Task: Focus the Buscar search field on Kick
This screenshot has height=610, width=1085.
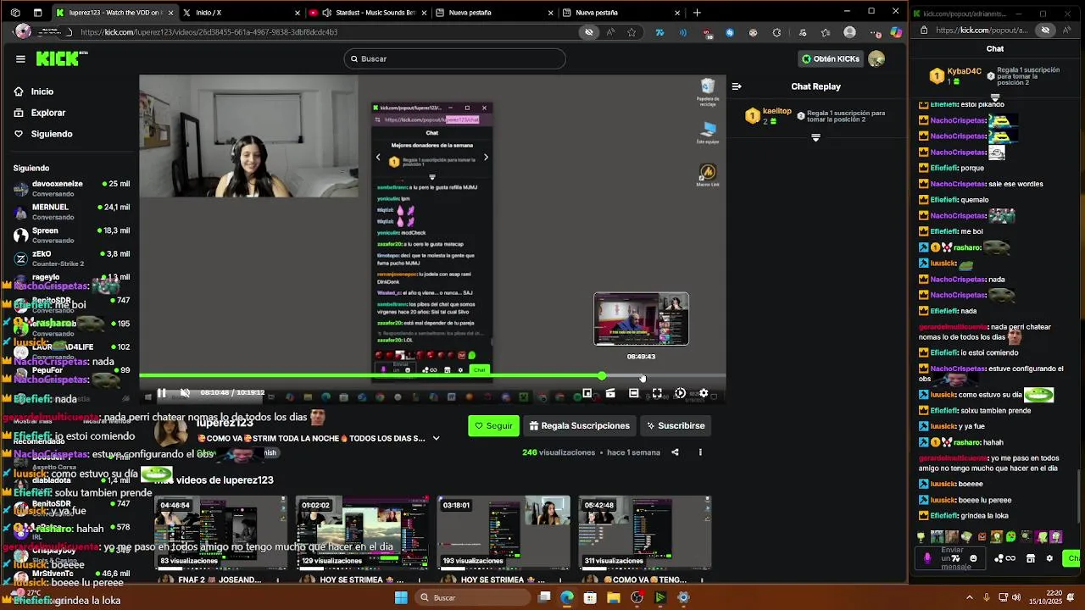Action: [454, 58]
